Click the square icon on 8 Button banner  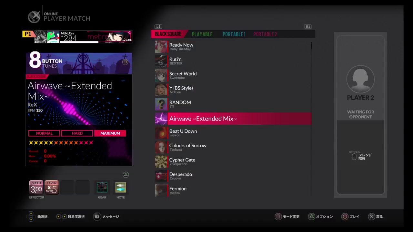(x=125, y=62)
